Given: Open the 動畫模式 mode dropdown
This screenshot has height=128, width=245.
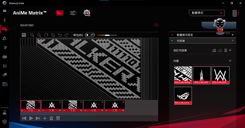Looking at the screenshot, I should (207, 13).
